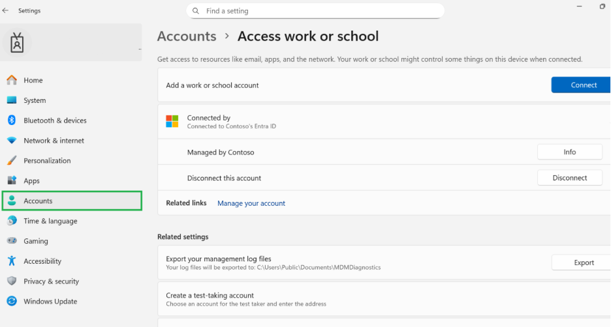This screenshot has width=611, height=327.
Task: Click the Info button for Managed by Contoso
Action: coord(570,152)
